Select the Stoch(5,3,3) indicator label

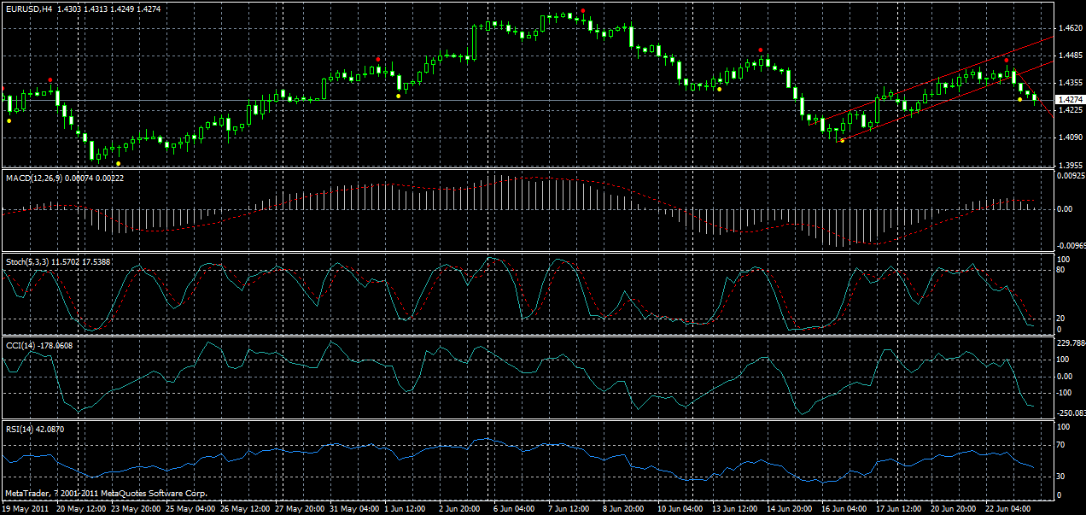tap(29, 260)
